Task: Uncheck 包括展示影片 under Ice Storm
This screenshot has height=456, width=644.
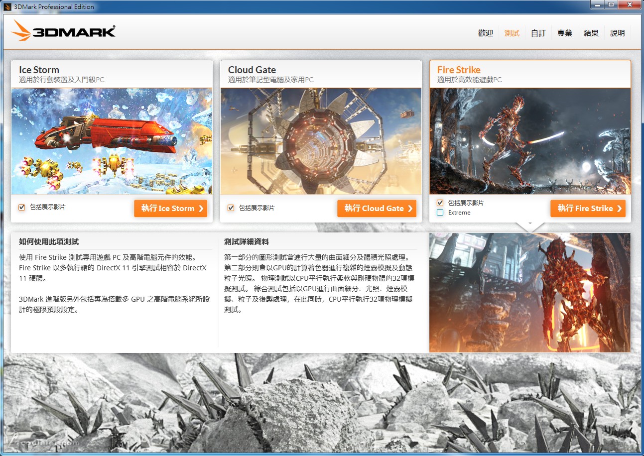Action: 22,207
